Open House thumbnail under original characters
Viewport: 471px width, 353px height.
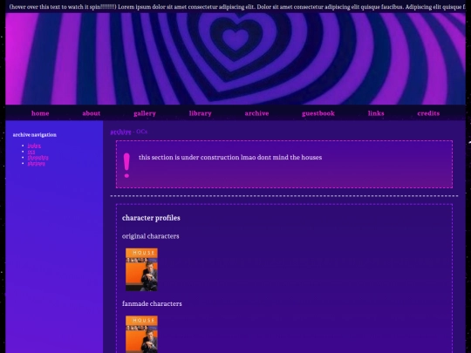tap(141, 269)
